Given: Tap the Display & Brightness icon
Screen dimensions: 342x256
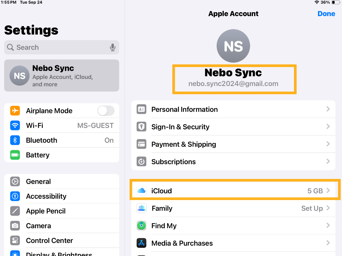Looking at the screenshot, I should [15, 253].
